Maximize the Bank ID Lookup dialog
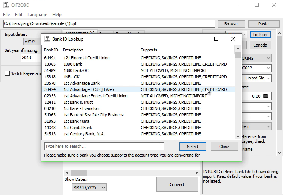283x195 pixels. click(216, 39)
